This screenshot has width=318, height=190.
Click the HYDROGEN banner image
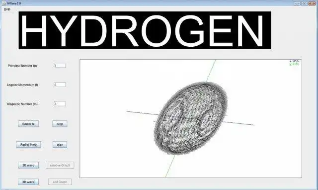pyautogui.click(x=145, y=30)
